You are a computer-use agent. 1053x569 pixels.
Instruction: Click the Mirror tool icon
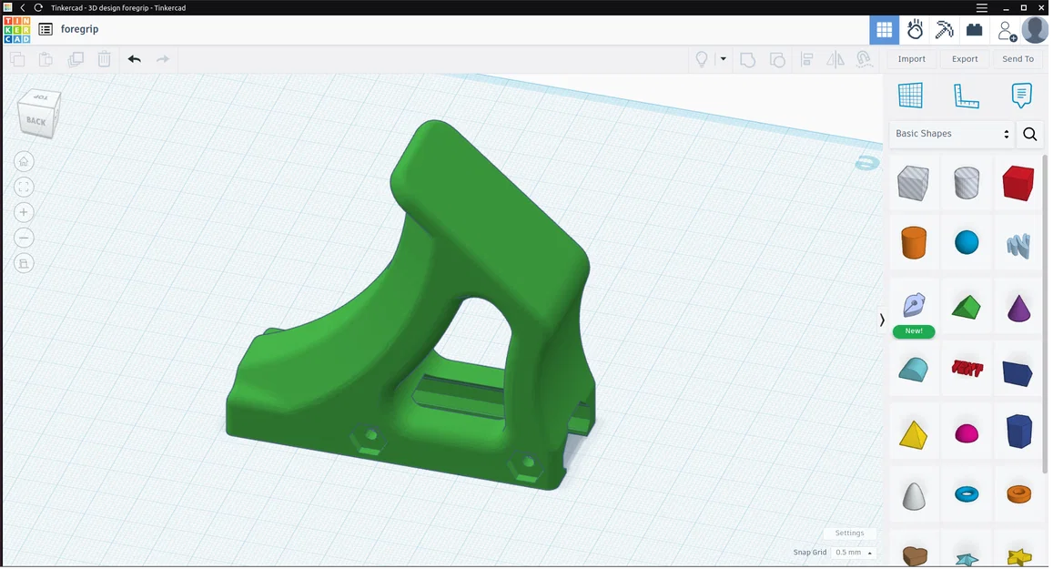pos(835,60)
